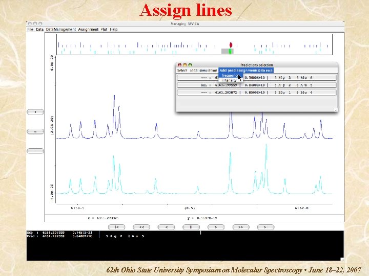The image size is (369, 276).
Task: Step forward with the > button beside pause
Action: point(216,227)
